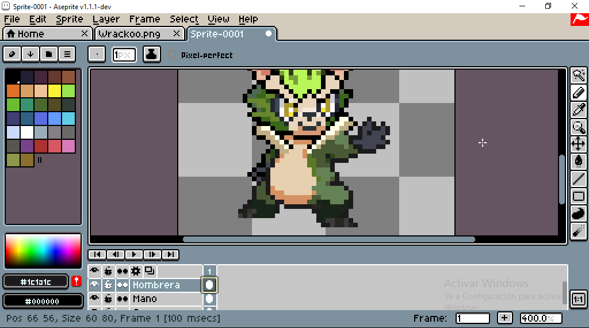589x328 pixels.
Task: Select the Magic Wand selection tool
Action: [579, 75]
